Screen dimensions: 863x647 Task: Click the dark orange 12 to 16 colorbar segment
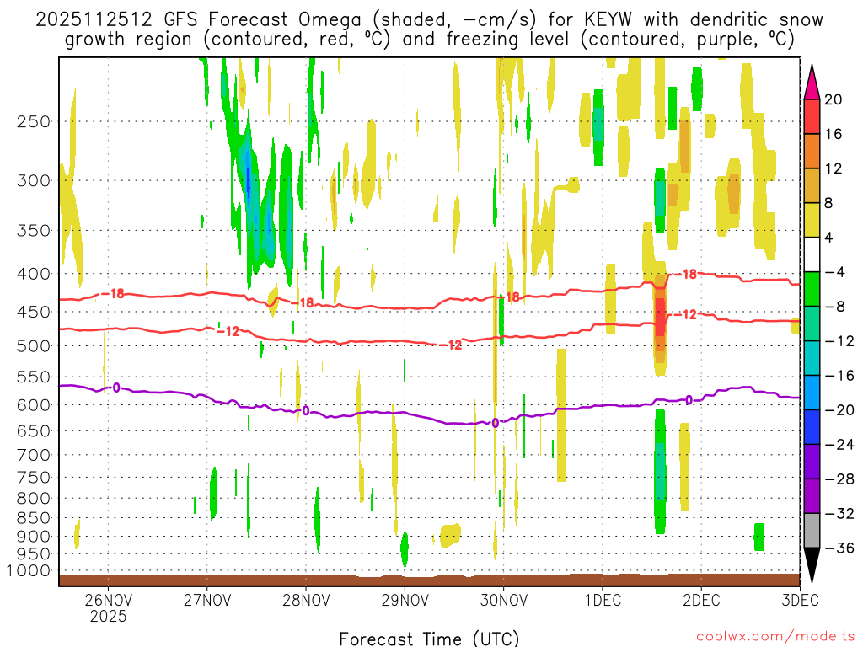812,151
